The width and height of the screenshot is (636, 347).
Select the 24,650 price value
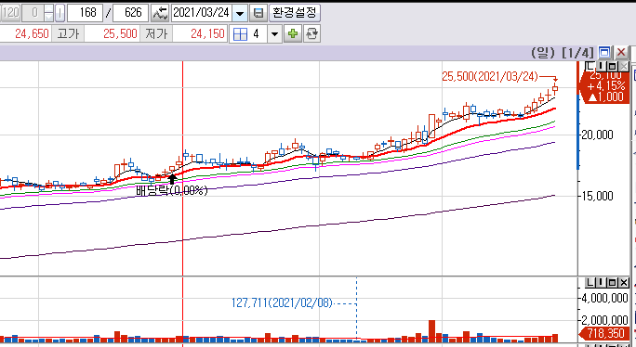(x=32, y=33)
